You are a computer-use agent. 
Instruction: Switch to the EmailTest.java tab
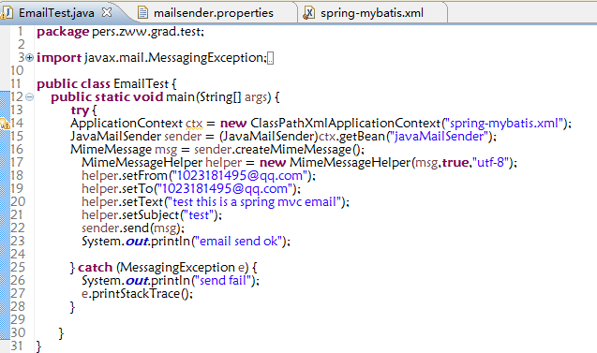(56, 13)
